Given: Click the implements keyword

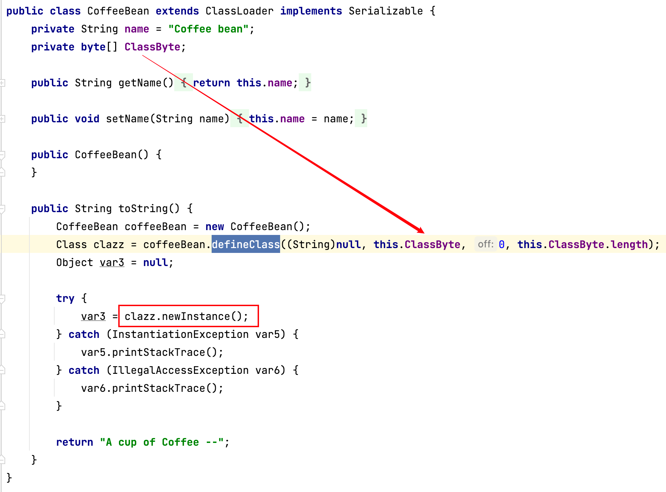Looking at the screenshot, I should click(311, 11).
